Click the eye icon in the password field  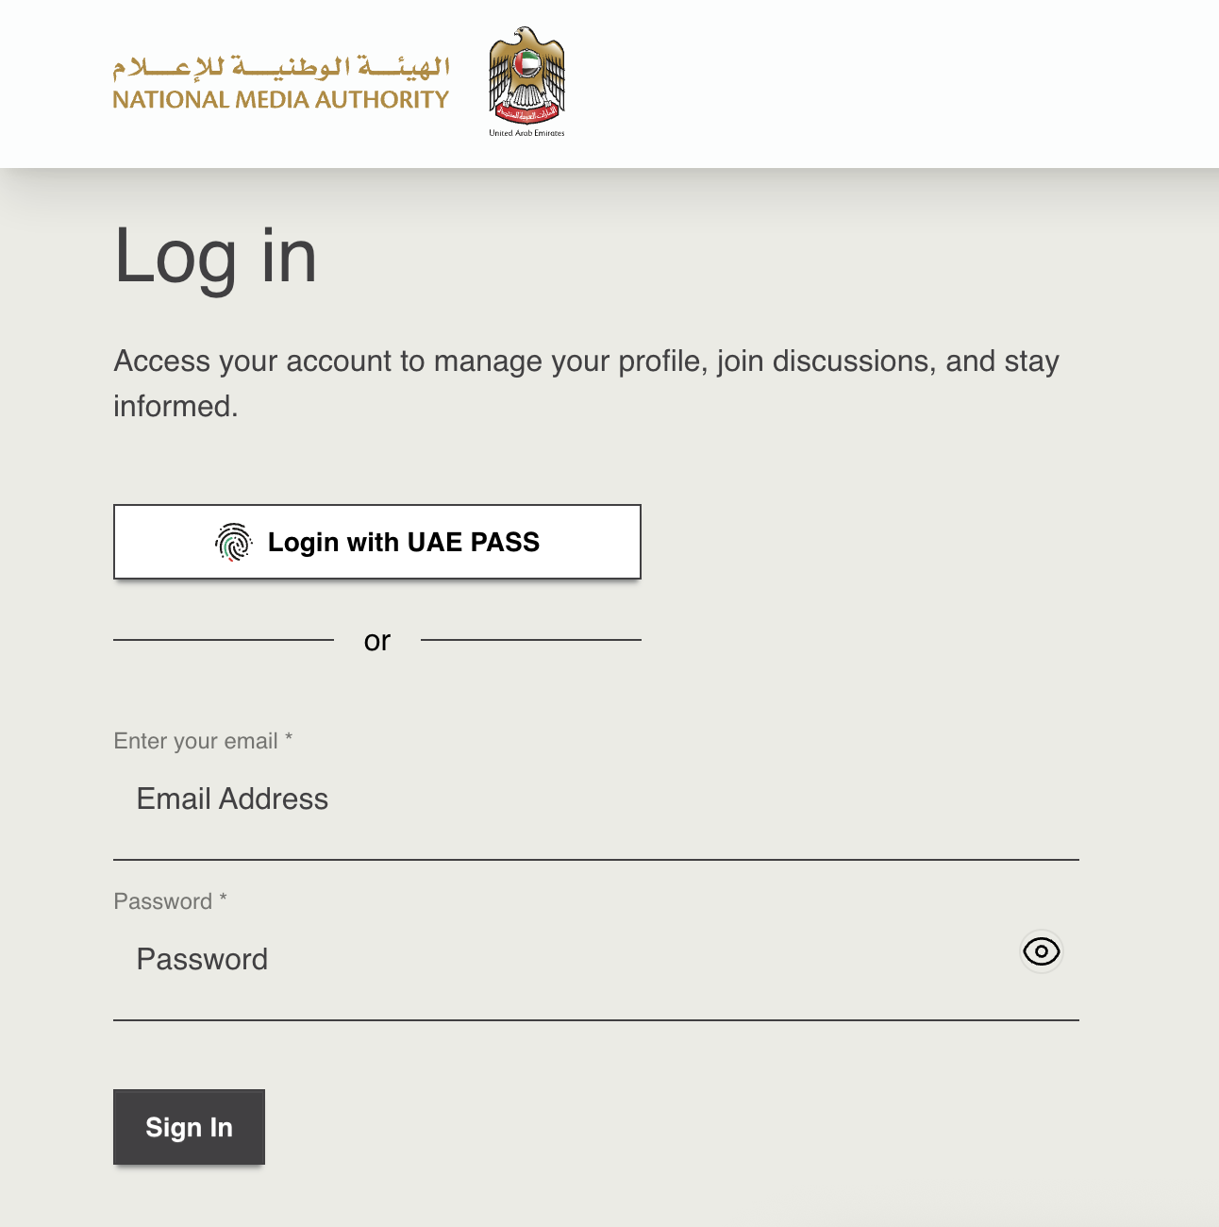coord(1041,952)
